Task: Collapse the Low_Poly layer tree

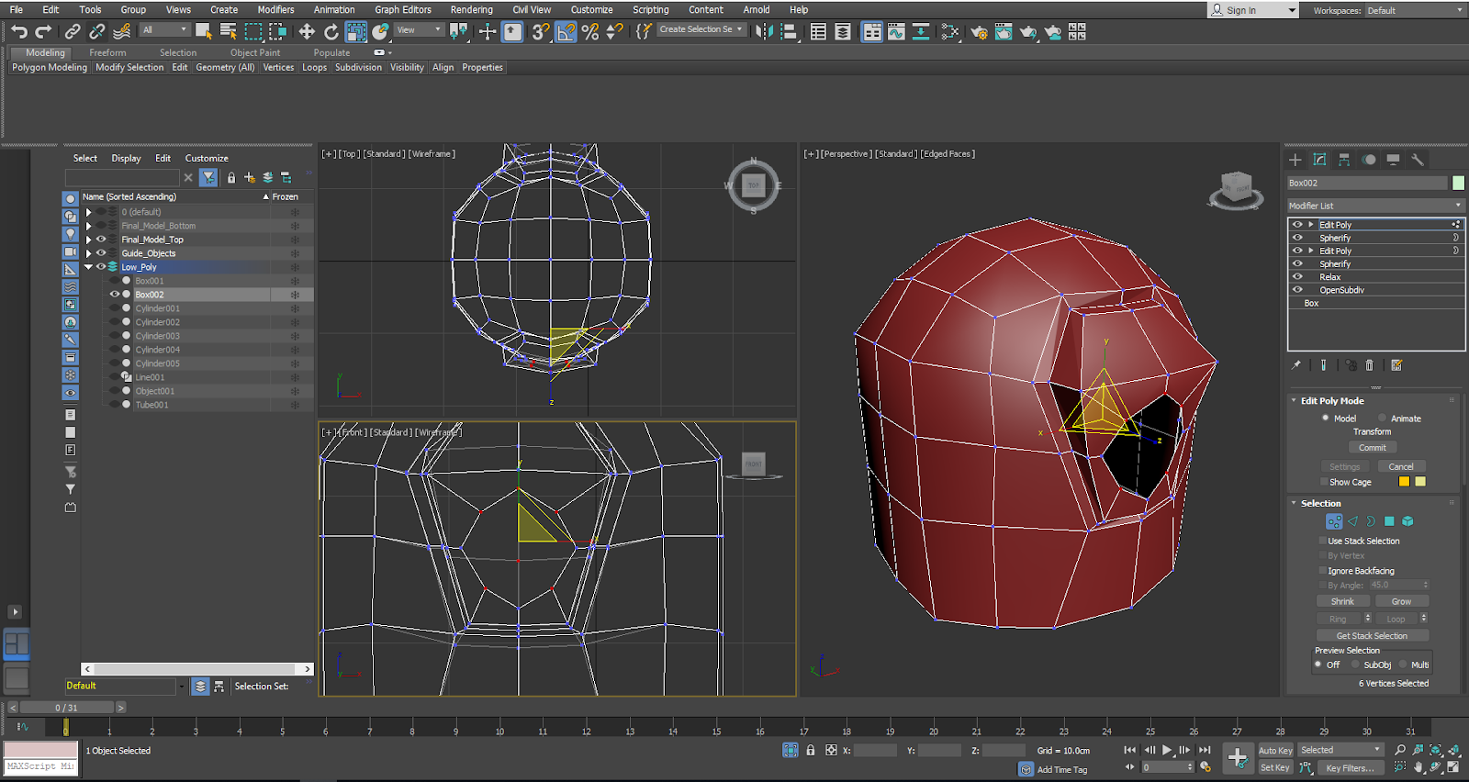Action: [x=88, y=267]
